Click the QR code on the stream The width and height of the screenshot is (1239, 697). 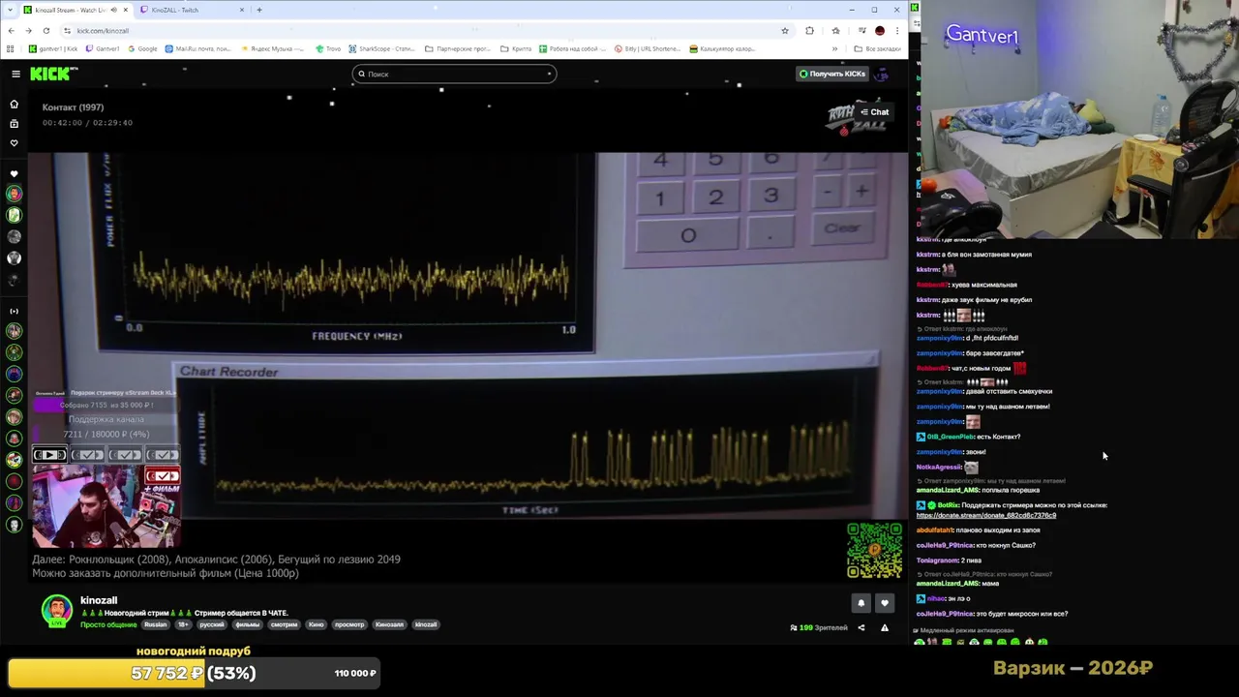[874, 550]
